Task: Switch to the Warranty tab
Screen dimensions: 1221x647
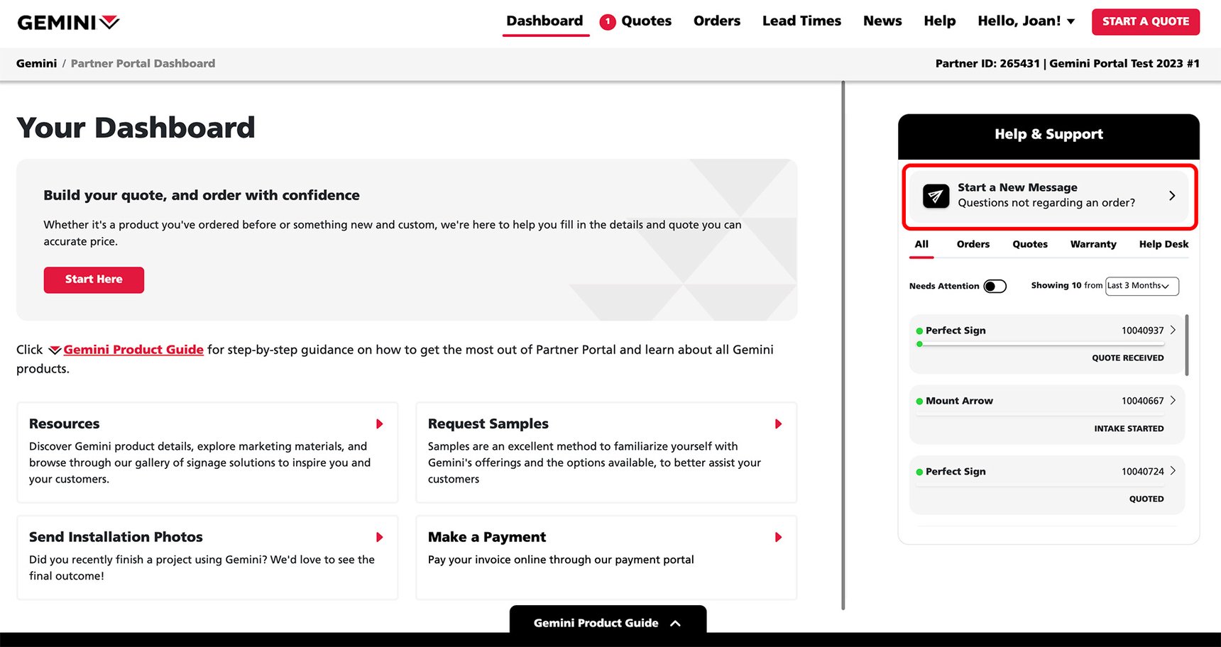Action: pyautogui.click(x=1093, y=245)
